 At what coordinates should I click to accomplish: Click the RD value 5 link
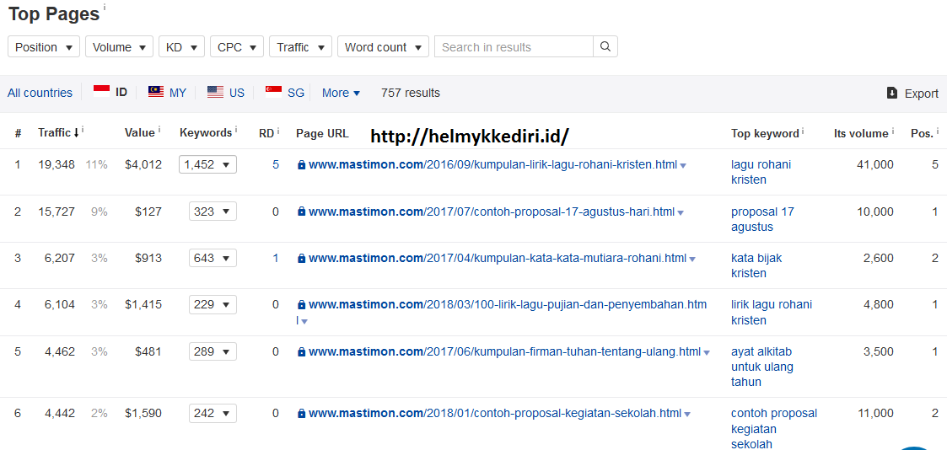pos(276,164)
